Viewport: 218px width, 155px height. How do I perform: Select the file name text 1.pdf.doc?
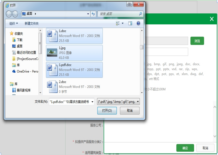pyautogui.click(x=65, y=65)
